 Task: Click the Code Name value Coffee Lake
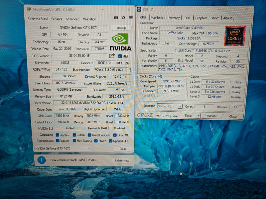pos(175,33)
